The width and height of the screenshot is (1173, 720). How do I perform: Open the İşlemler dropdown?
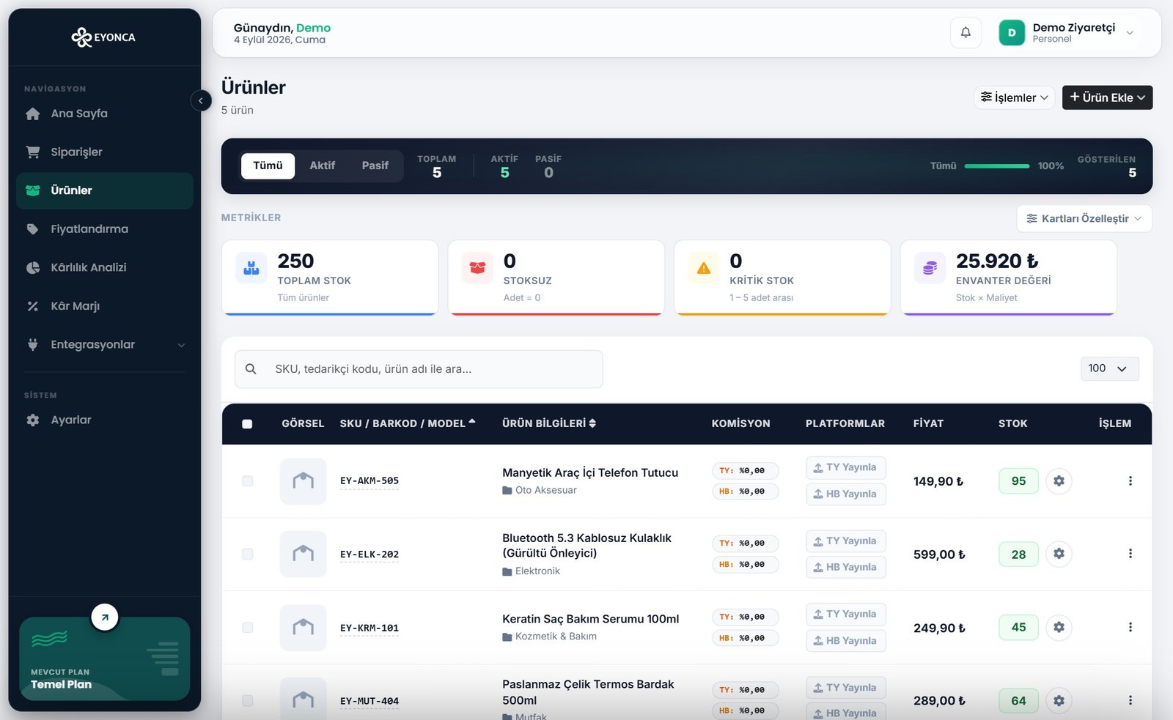point(1015,97)
